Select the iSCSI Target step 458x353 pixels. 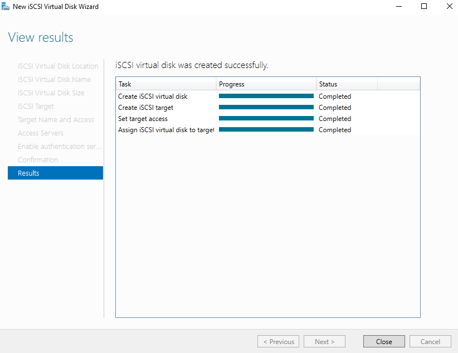click(x=55, y=106)
